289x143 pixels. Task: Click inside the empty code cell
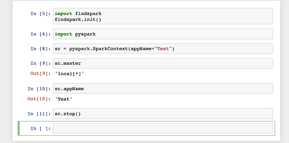163,128
